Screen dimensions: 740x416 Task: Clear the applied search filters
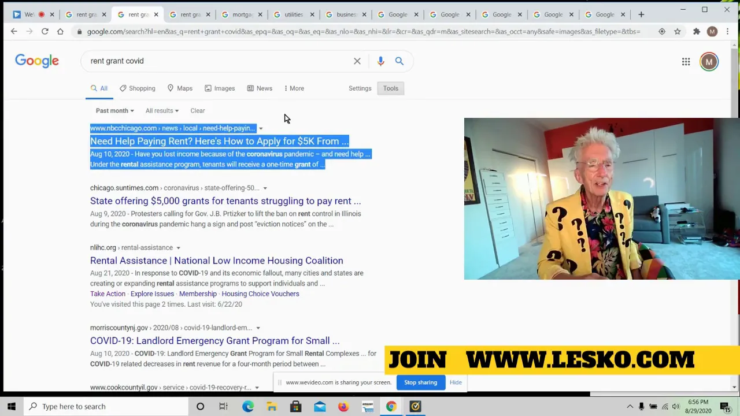198,110
